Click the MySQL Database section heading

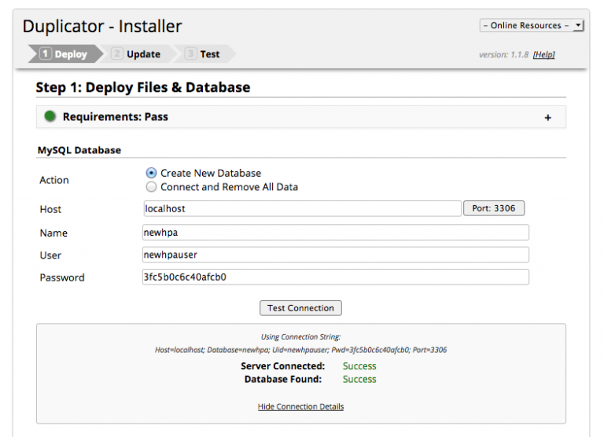click(x=79, y=150)
